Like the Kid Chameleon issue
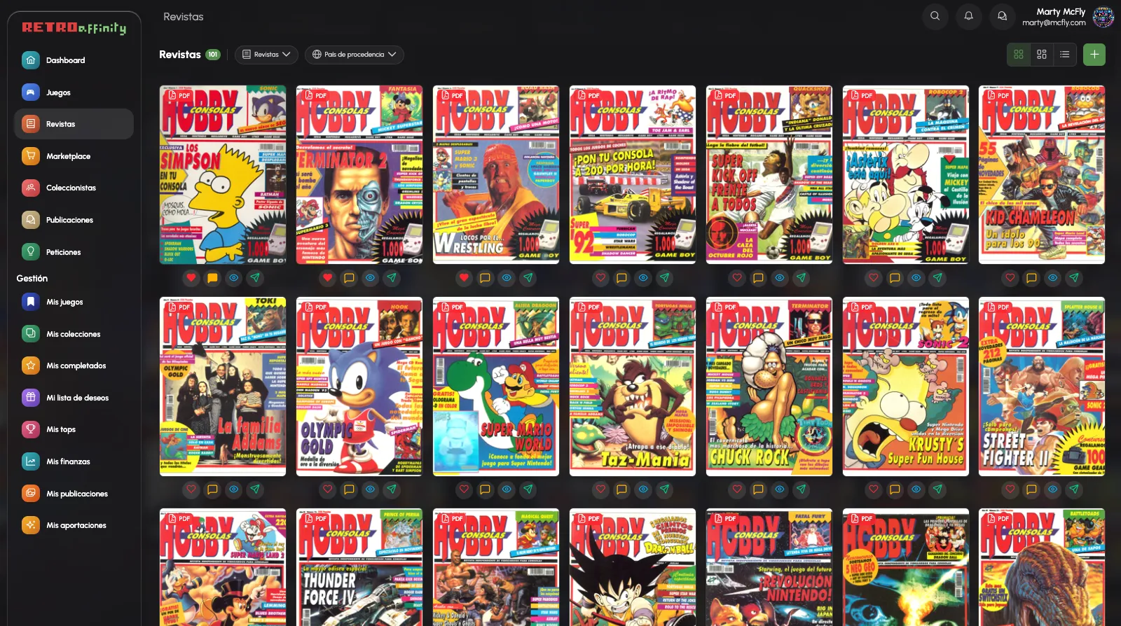Viewport: 1121px width, 626px height. [1010, 278]
